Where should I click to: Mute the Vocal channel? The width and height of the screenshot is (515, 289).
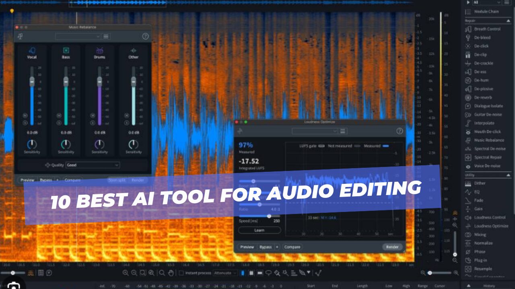click(x=25, y=115)
